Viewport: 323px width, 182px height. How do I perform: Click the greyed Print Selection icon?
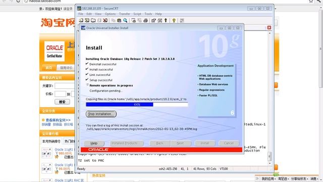[x=139, y=20]
